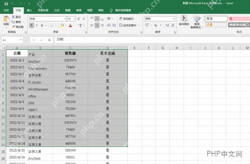This screenshot has width=250, height=164.
Task: Click the accounting number format icon
Action: (147, 25)
